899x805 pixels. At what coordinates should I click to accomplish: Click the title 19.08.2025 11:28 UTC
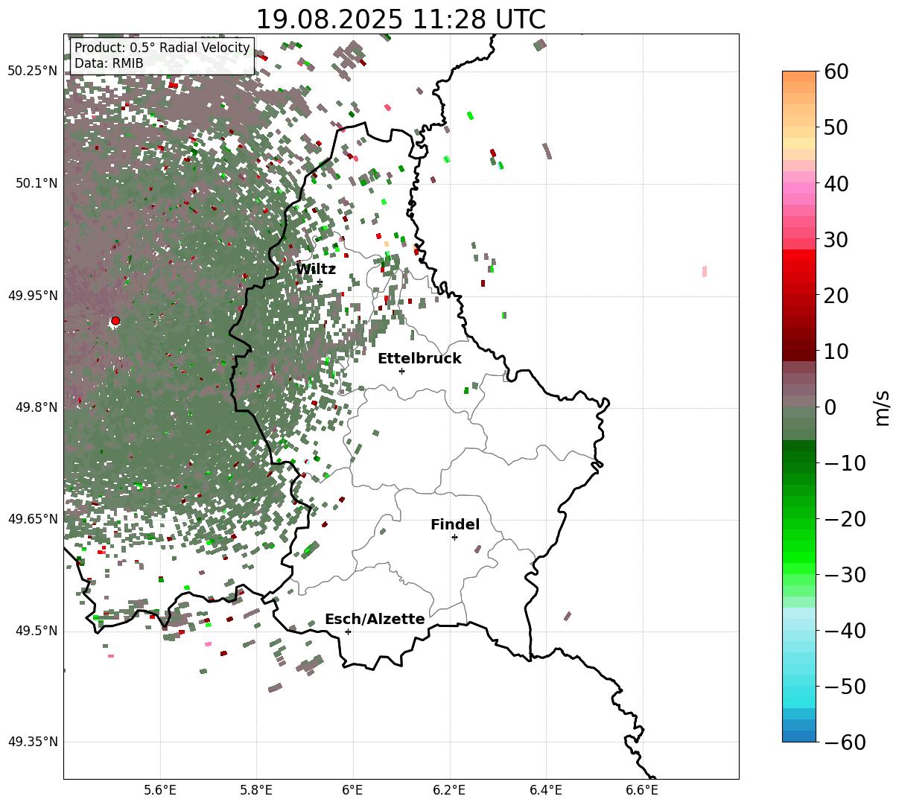tap(401, 19)
